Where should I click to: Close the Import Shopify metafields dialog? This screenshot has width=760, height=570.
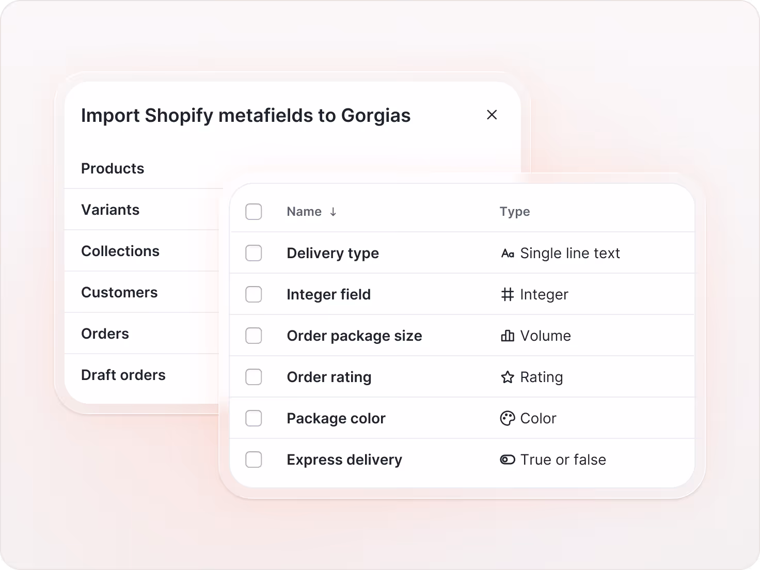[x=492, y=115]
